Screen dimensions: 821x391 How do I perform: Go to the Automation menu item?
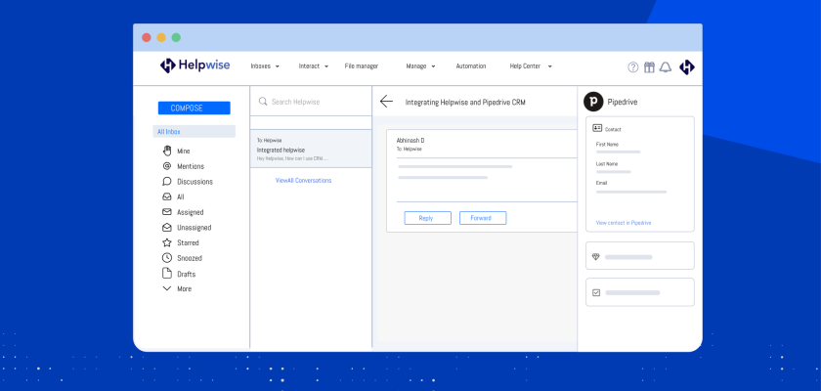471,66
